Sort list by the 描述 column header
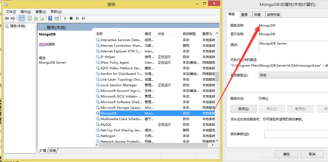Image resolution: width=328 pixels, height=162 pixels. (x=150, y=34)
